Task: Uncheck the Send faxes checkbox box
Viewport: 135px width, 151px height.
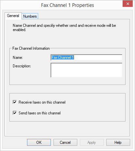Action: 15,113
